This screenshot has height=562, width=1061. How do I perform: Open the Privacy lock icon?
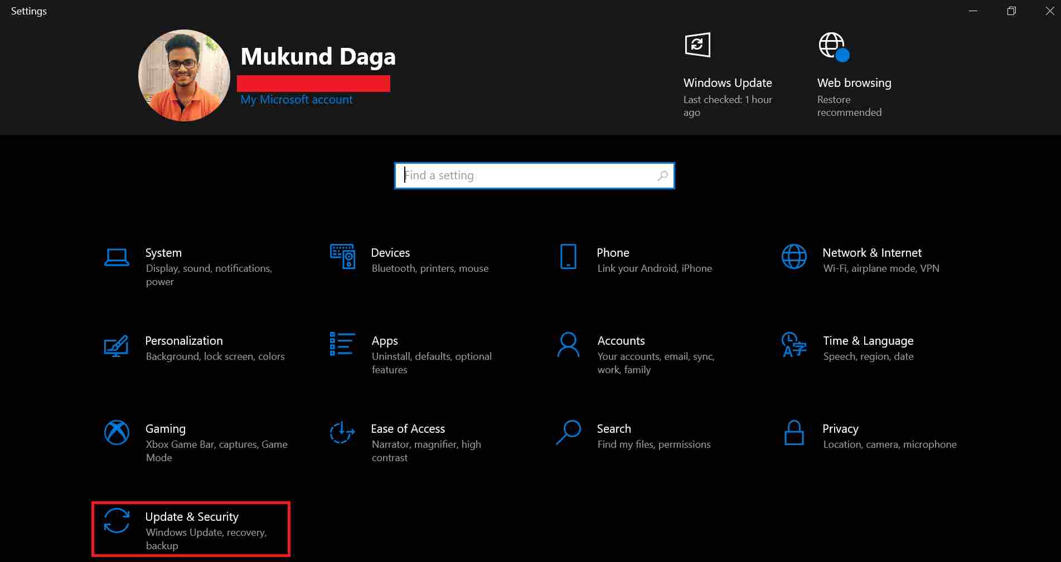[794, 433]
